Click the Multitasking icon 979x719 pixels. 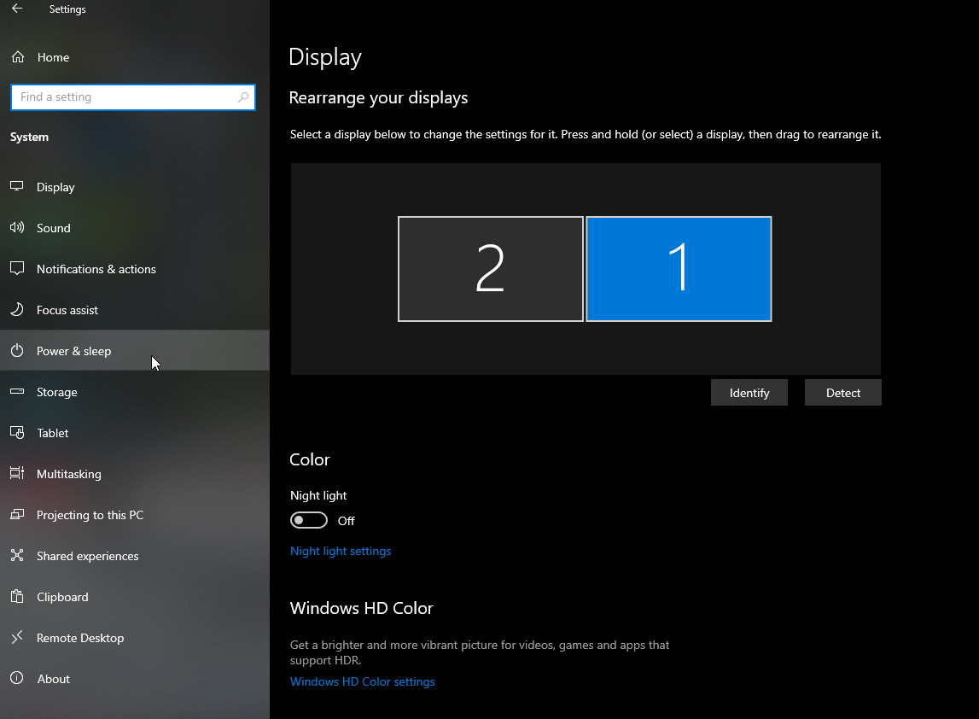[17, 473]
